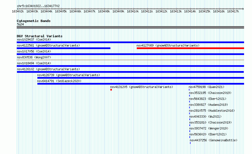Click the DGV Structural Variants track title

40,36
